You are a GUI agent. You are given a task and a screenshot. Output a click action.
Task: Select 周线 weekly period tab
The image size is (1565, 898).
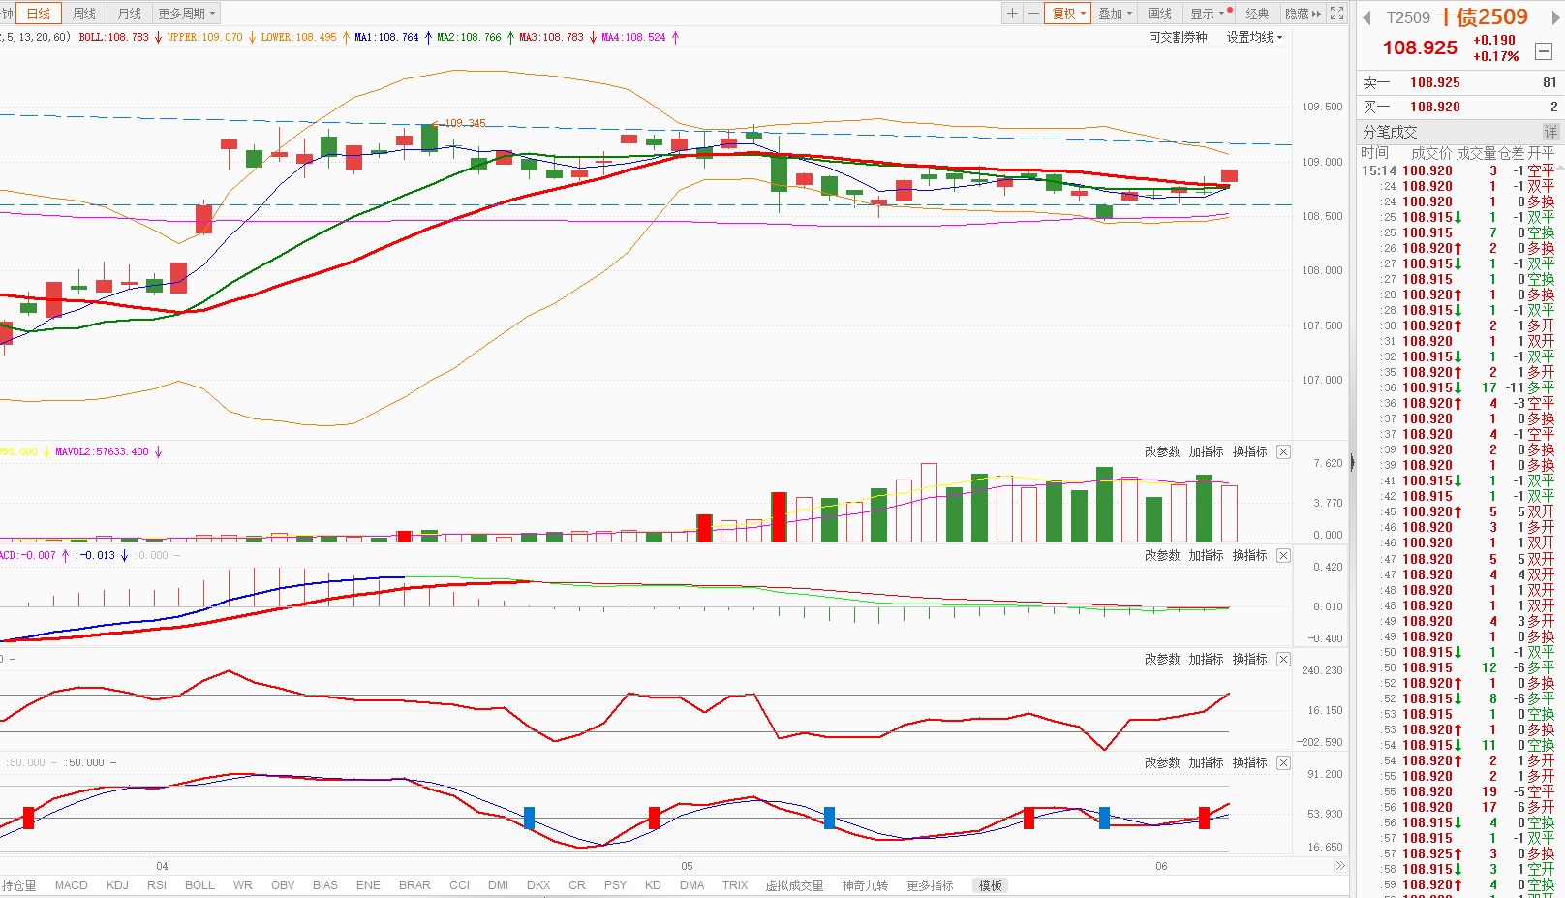coord(84,14)
